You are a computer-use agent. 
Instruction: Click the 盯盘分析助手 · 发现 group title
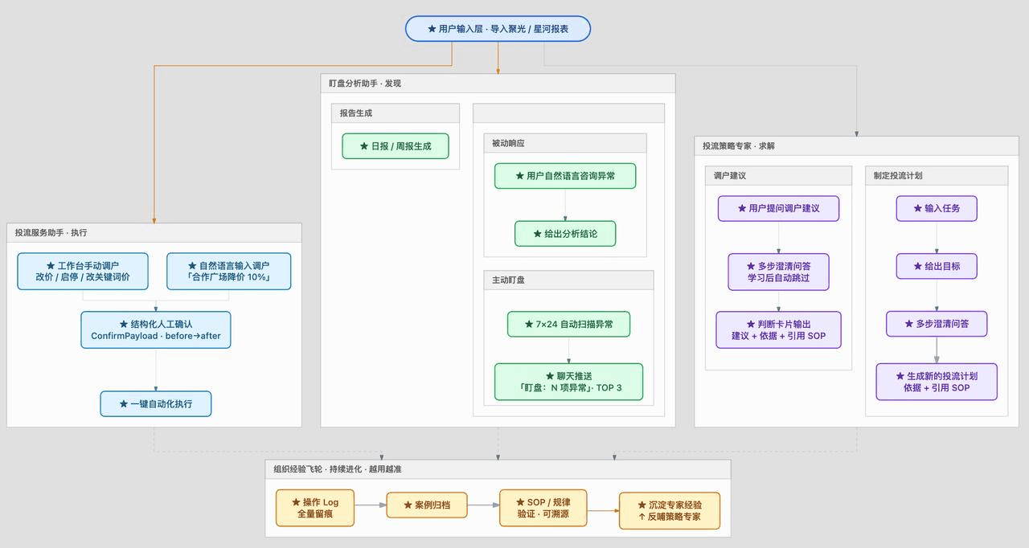(x=365, y=84)
